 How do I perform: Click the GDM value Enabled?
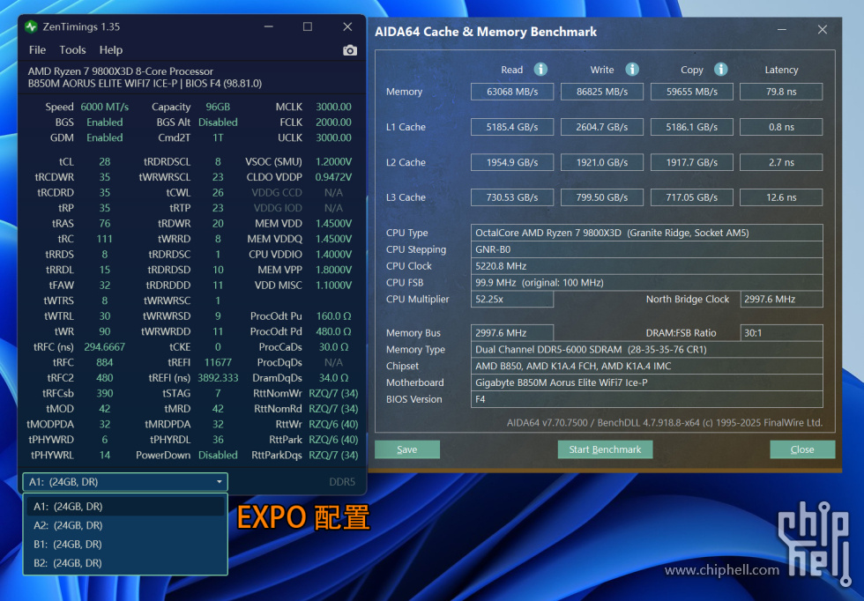coord(105,137)
